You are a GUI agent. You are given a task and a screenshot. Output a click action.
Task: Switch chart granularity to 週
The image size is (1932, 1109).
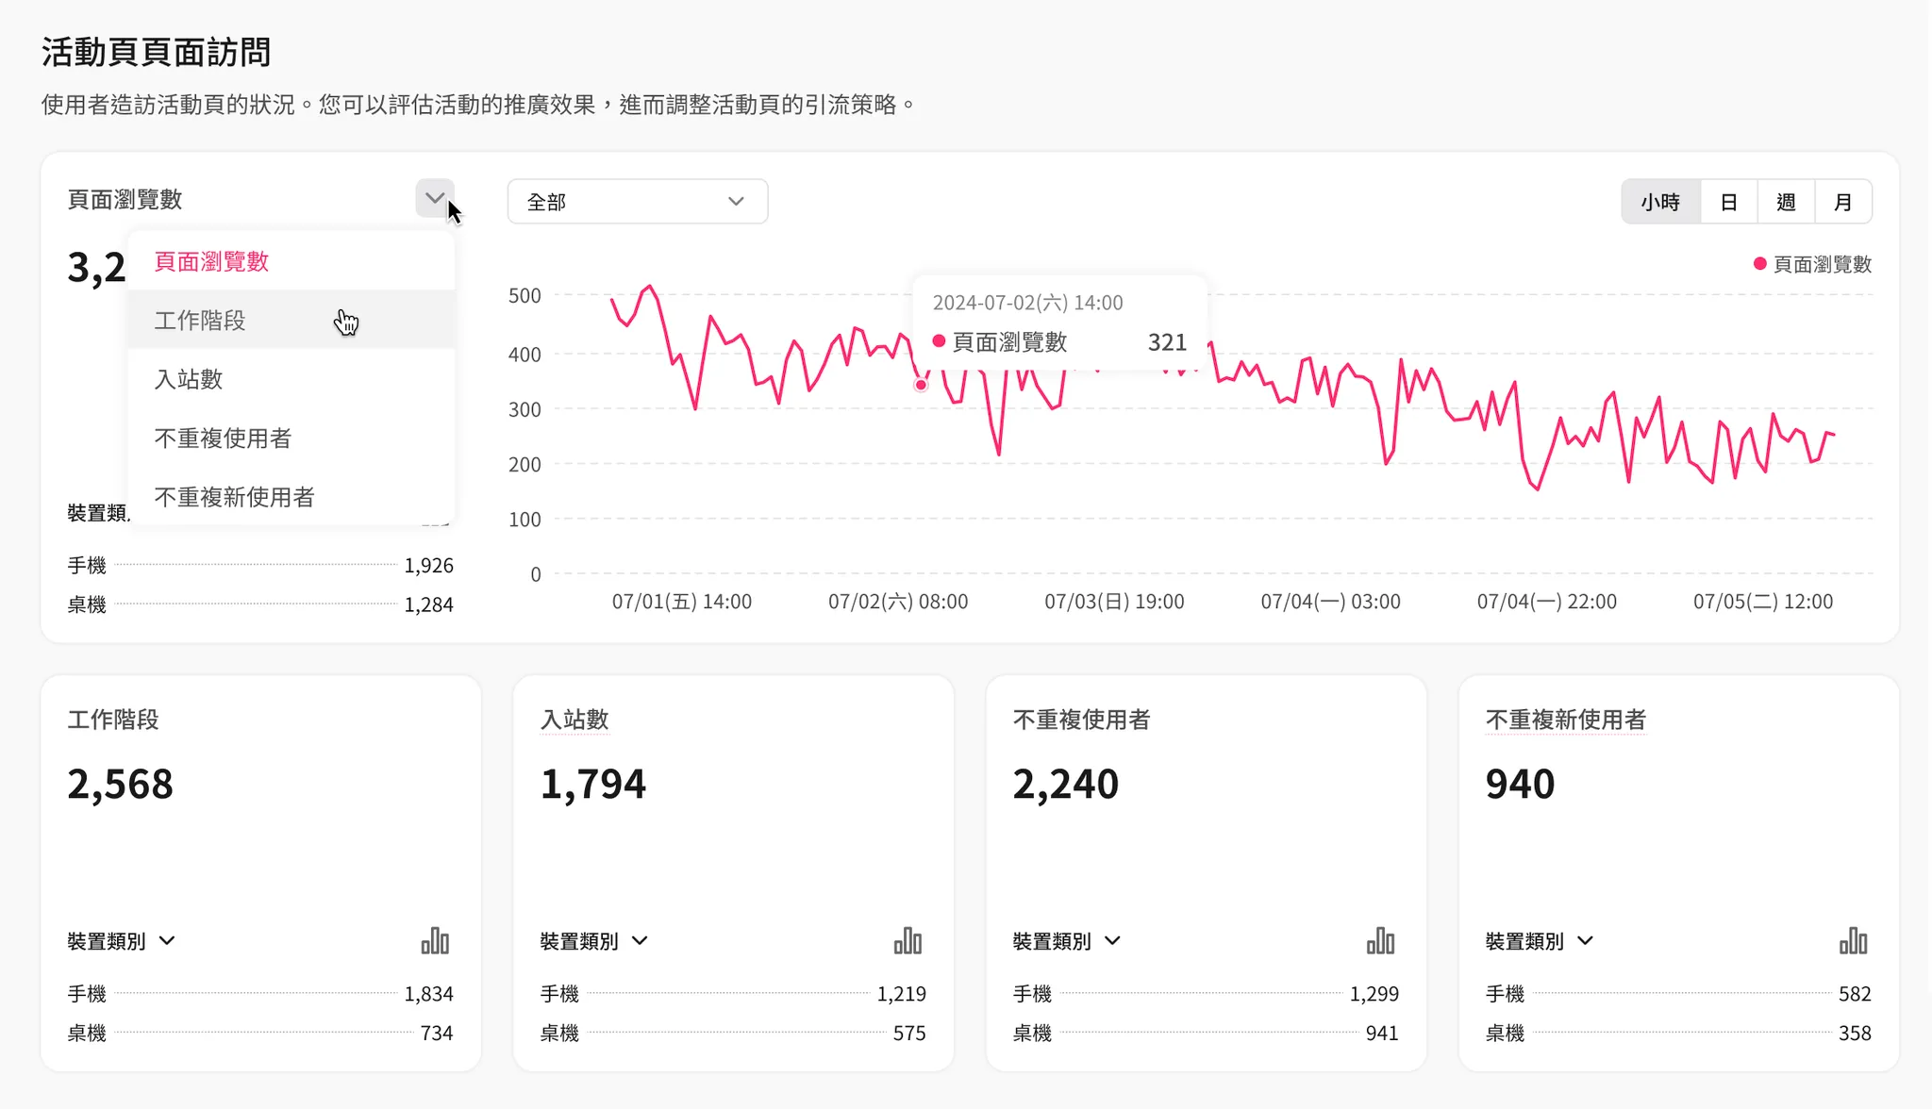pos(1786,202)
